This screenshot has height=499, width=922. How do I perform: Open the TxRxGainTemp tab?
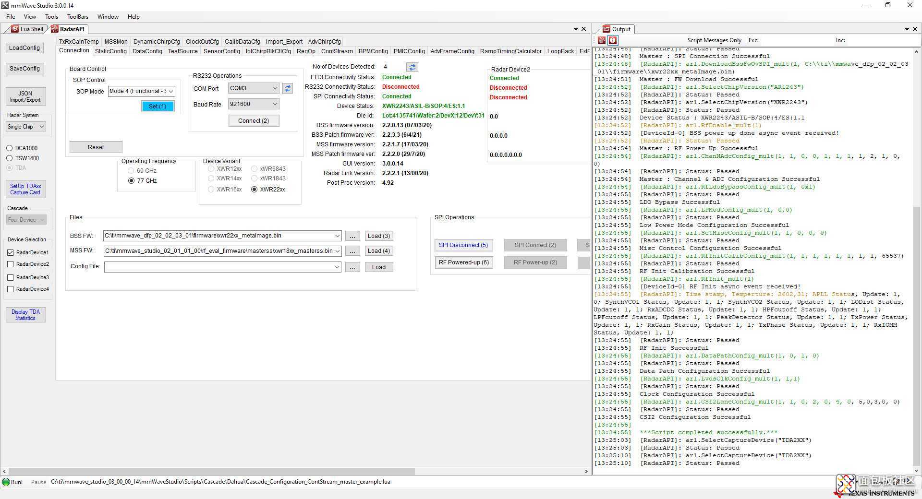79,42
